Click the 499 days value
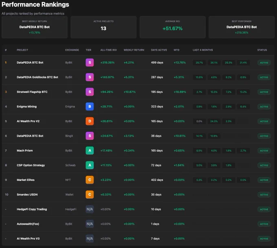Viewport: 277px width, 248px height. 157,63
